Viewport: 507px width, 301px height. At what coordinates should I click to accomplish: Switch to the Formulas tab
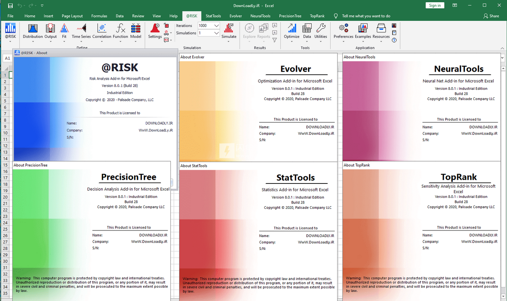(99, 16)
